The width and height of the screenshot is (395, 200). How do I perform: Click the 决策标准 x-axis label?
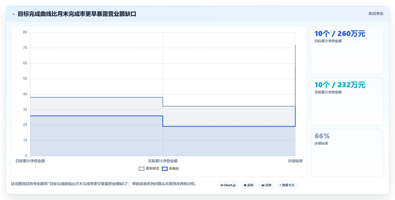(x=295, y=161)
